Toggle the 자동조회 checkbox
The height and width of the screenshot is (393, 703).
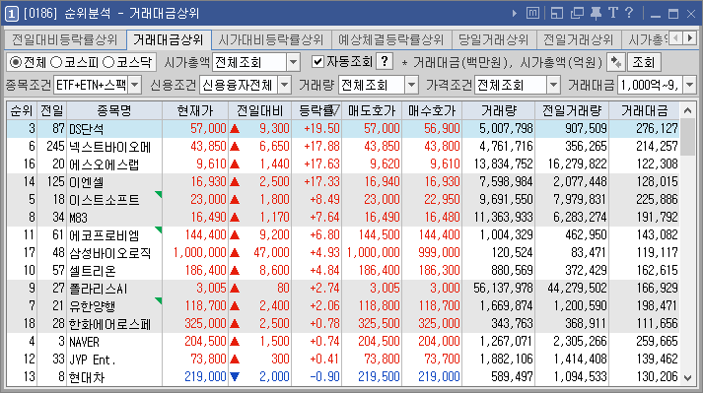[x=317, y=62]
